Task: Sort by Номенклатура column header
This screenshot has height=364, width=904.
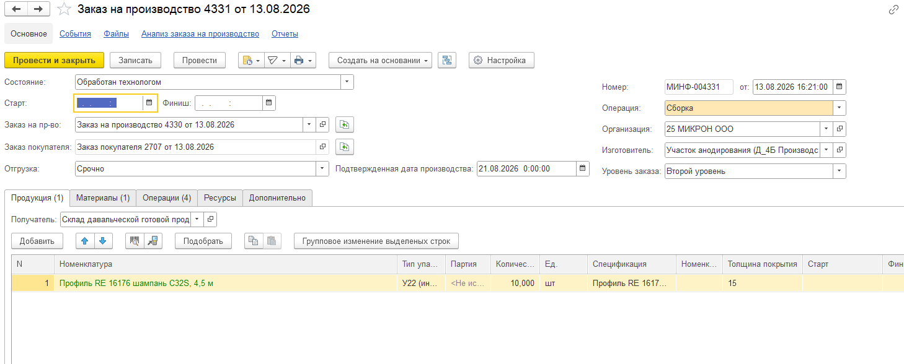Action: click(x=226, y=264)
